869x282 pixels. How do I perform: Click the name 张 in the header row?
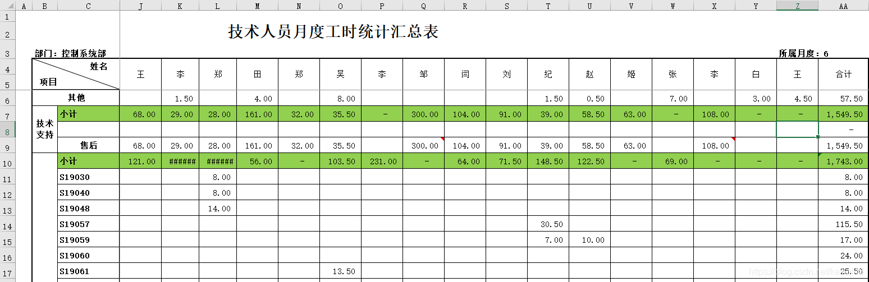673,74
